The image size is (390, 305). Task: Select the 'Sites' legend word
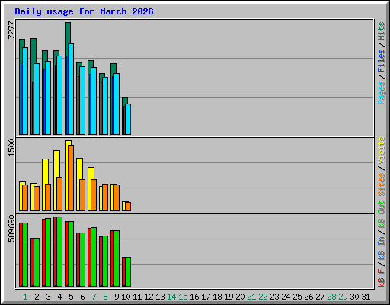click(381, 185)
